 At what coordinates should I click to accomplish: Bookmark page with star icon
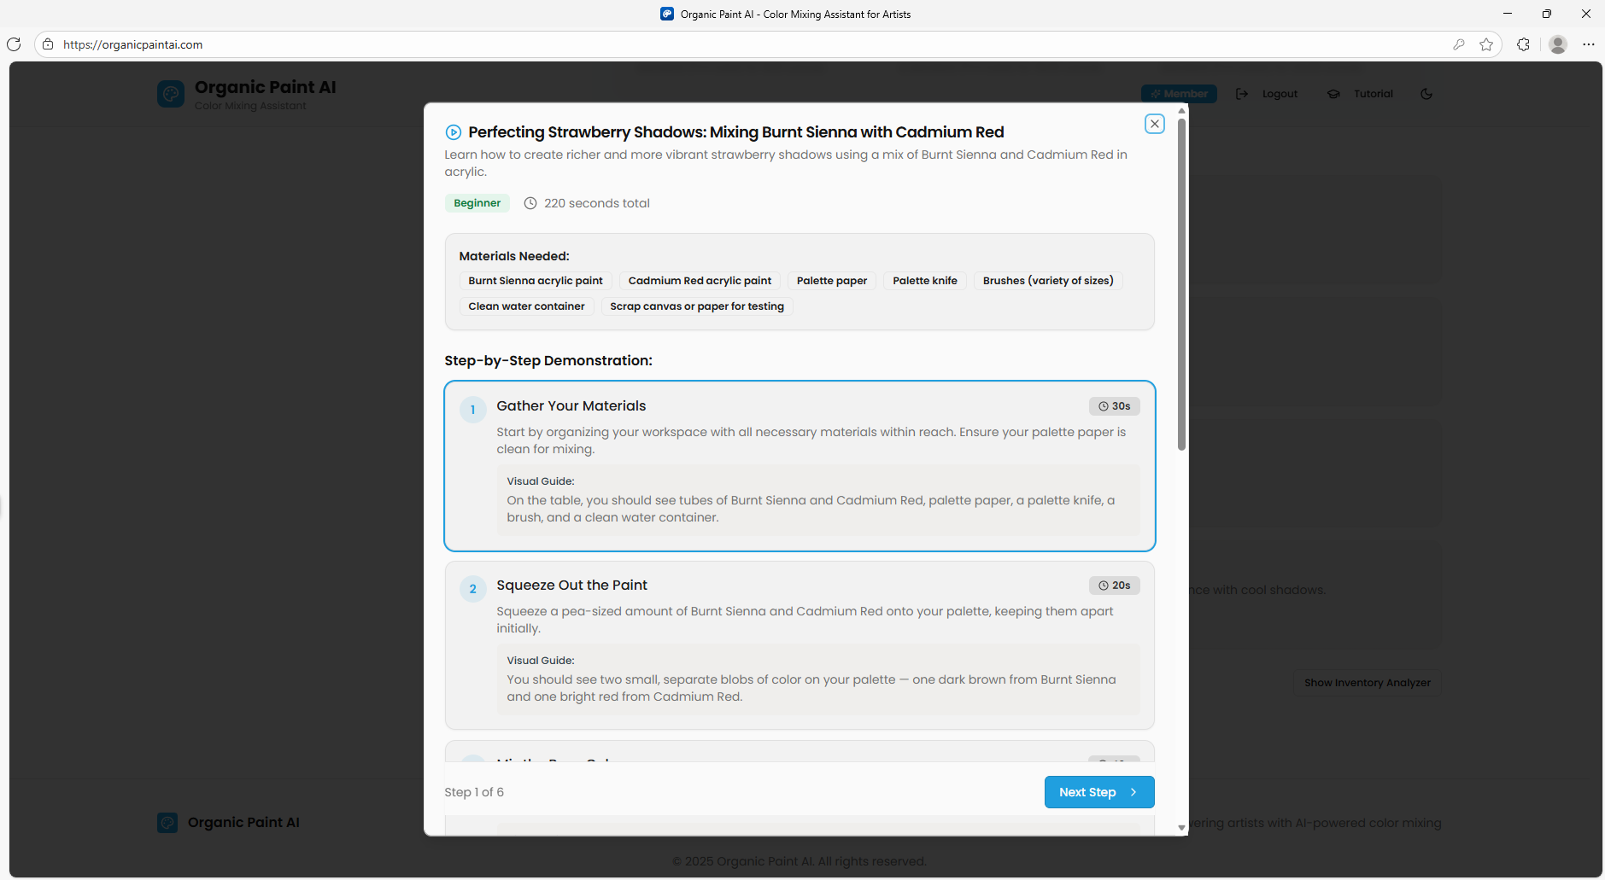[1486, 44]
